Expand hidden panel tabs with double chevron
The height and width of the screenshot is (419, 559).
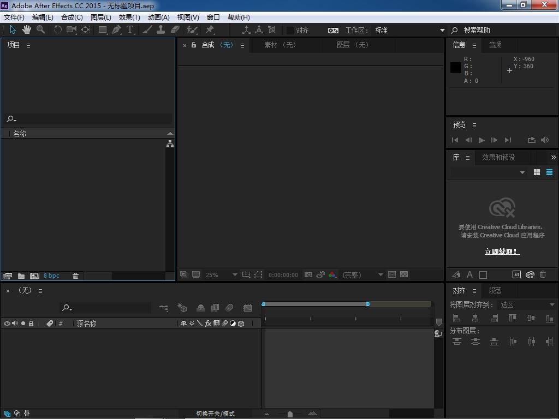coord(554,157)
